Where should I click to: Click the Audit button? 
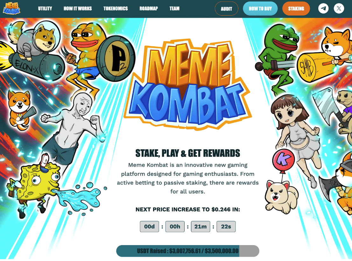(x=227, y=9)
